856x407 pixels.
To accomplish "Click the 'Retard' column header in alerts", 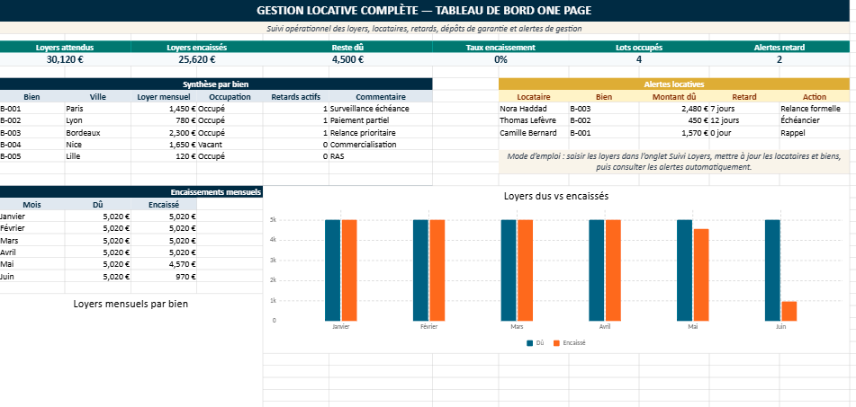I will (x=744, y=97).
